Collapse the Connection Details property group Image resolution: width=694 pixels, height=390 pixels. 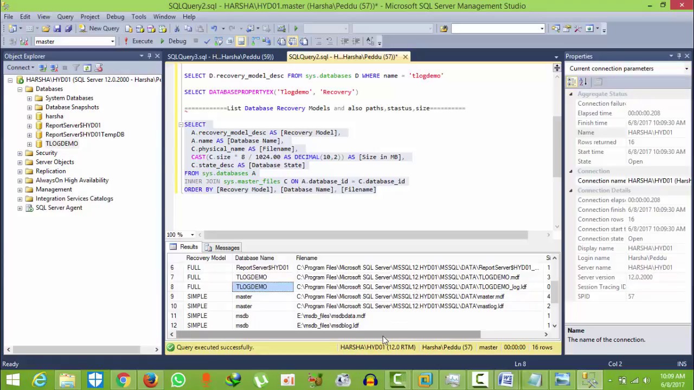click(x=570, y=191)
